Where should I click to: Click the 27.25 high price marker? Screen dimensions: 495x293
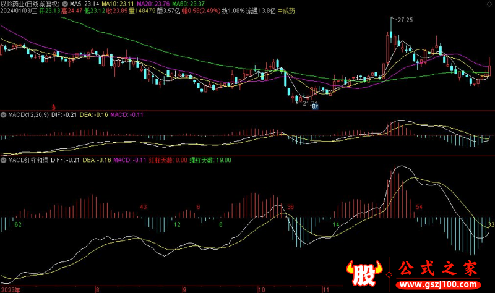(405, 20)
